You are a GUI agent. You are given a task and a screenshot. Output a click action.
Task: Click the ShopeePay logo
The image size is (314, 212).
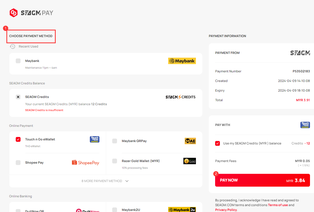pos(86,163)
